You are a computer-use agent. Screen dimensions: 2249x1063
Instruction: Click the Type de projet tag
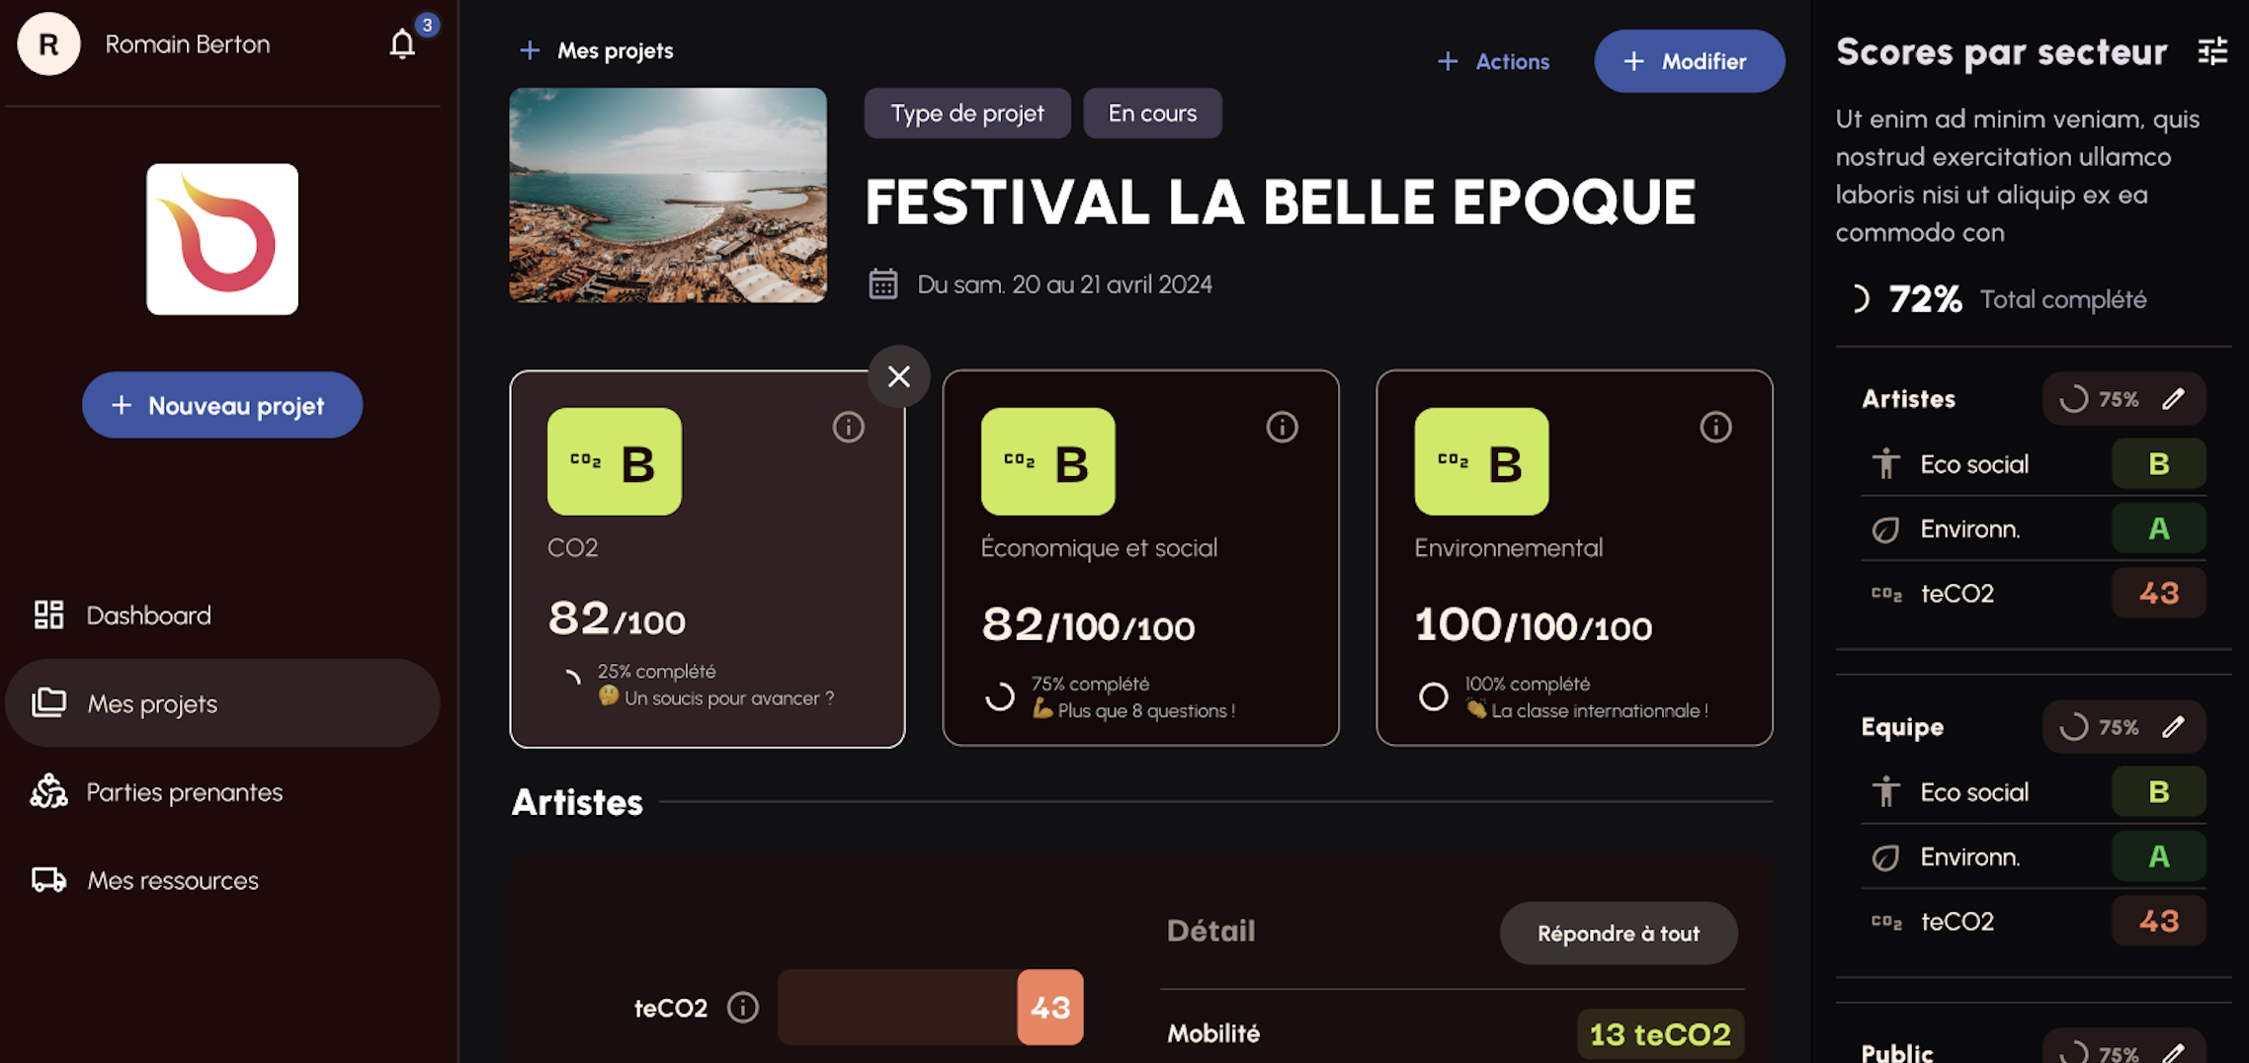pyautogui.click(x=967, y=113)
